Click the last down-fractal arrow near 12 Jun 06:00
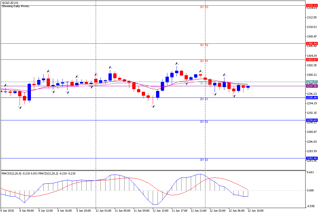Image resolution: width=321 pixels, height=214 pixels. click(234, 96)
